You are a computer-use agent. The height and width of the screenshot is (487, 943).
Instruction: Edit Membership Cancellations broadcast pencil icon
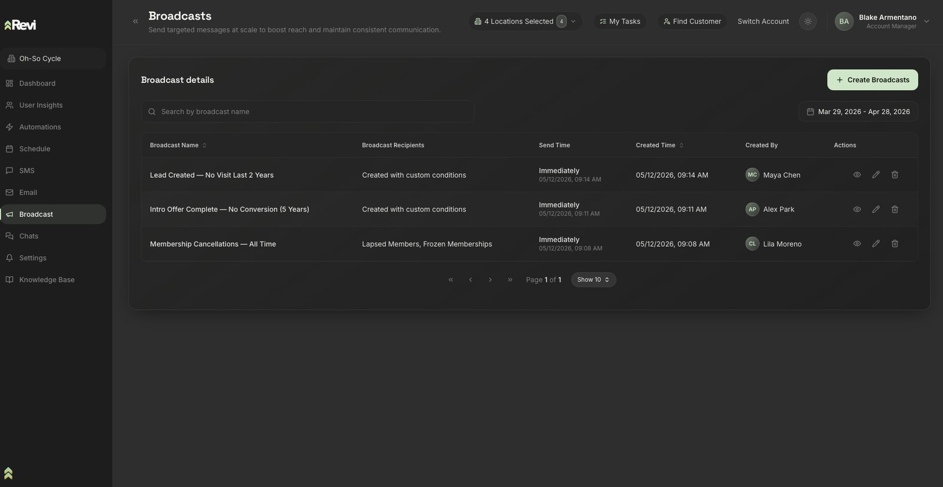click(876, 244)
